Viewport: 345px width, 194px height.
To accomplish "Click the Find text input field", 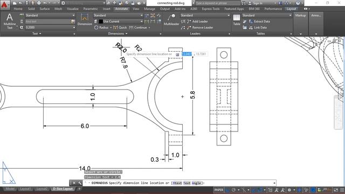I will point(48,22).
